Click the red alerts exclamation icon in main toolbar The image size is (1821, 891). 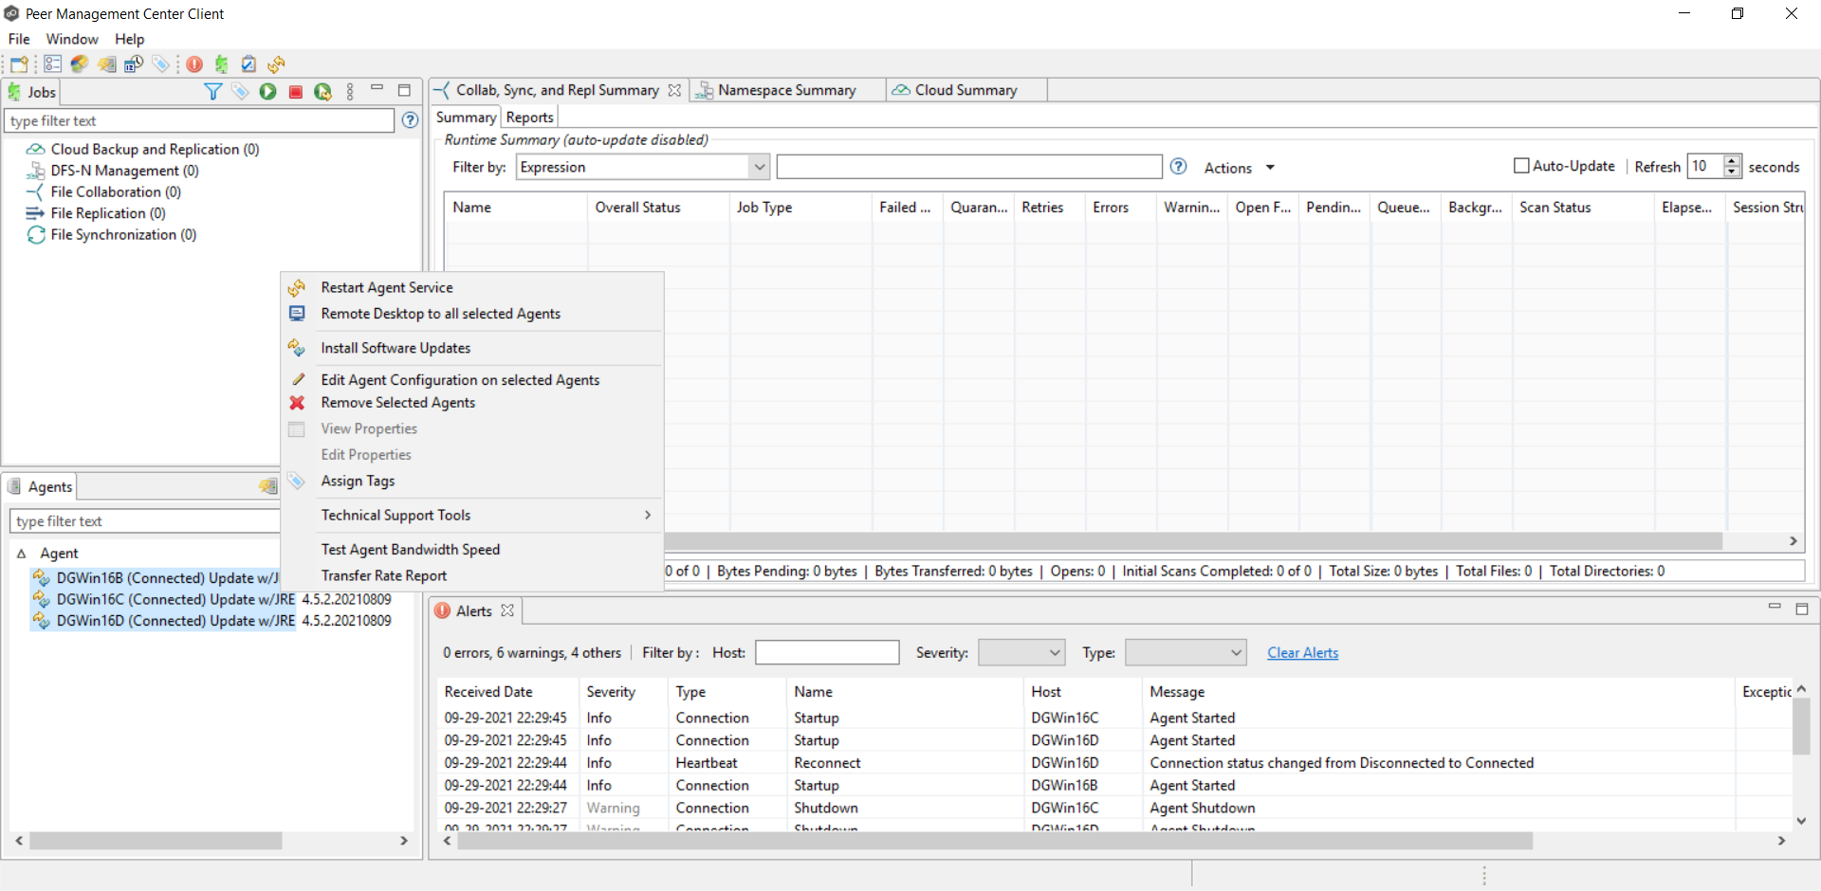tap(193, 64)
